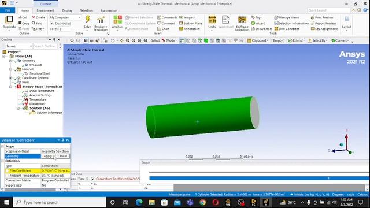The width and height of the screenshot is (370, 208).
Task: Click the Cut command
Action: click(23, 17)
